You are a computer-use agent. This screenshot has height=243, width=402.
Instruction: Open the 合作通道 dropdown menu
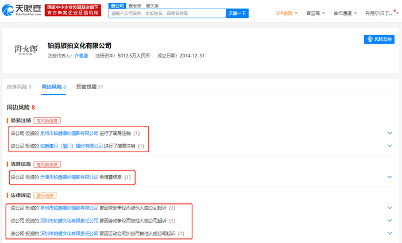pyautogui.click(x=345, y=13)
